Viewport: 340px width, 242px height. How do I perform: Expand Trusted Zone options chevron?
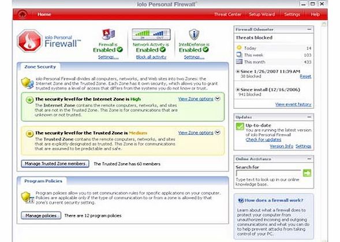[x=218, y=133]
